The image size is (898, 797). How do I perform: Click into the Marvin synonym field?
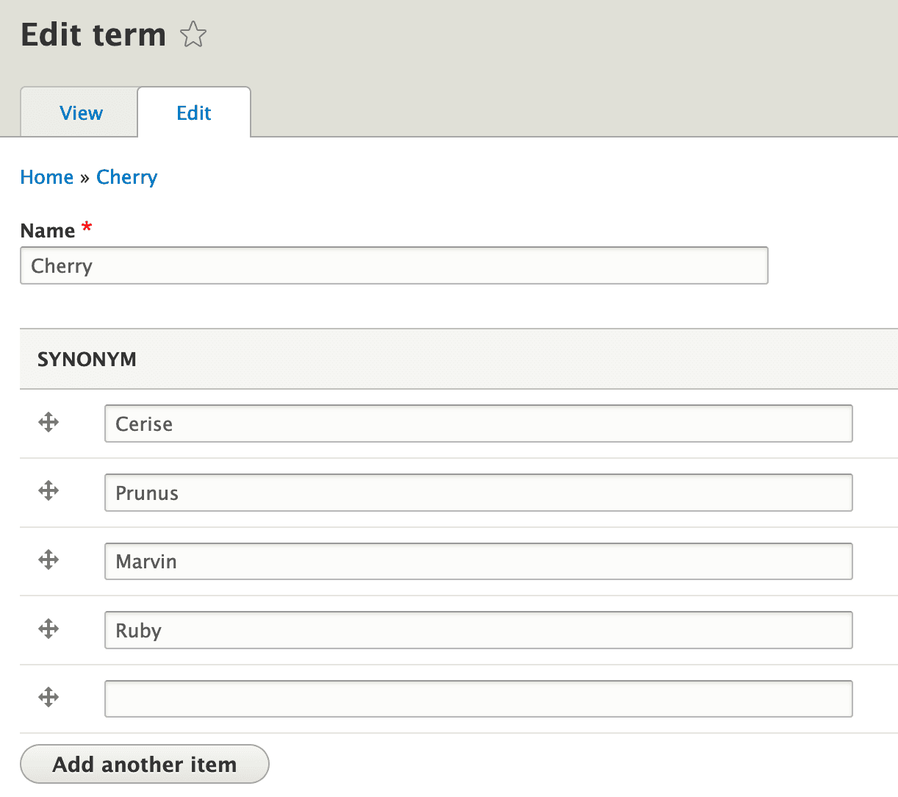(x=478, y=561)
